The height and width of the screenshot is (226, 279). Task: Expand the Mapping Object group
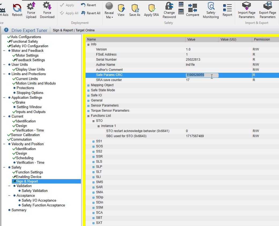click(x=89, y=85)
